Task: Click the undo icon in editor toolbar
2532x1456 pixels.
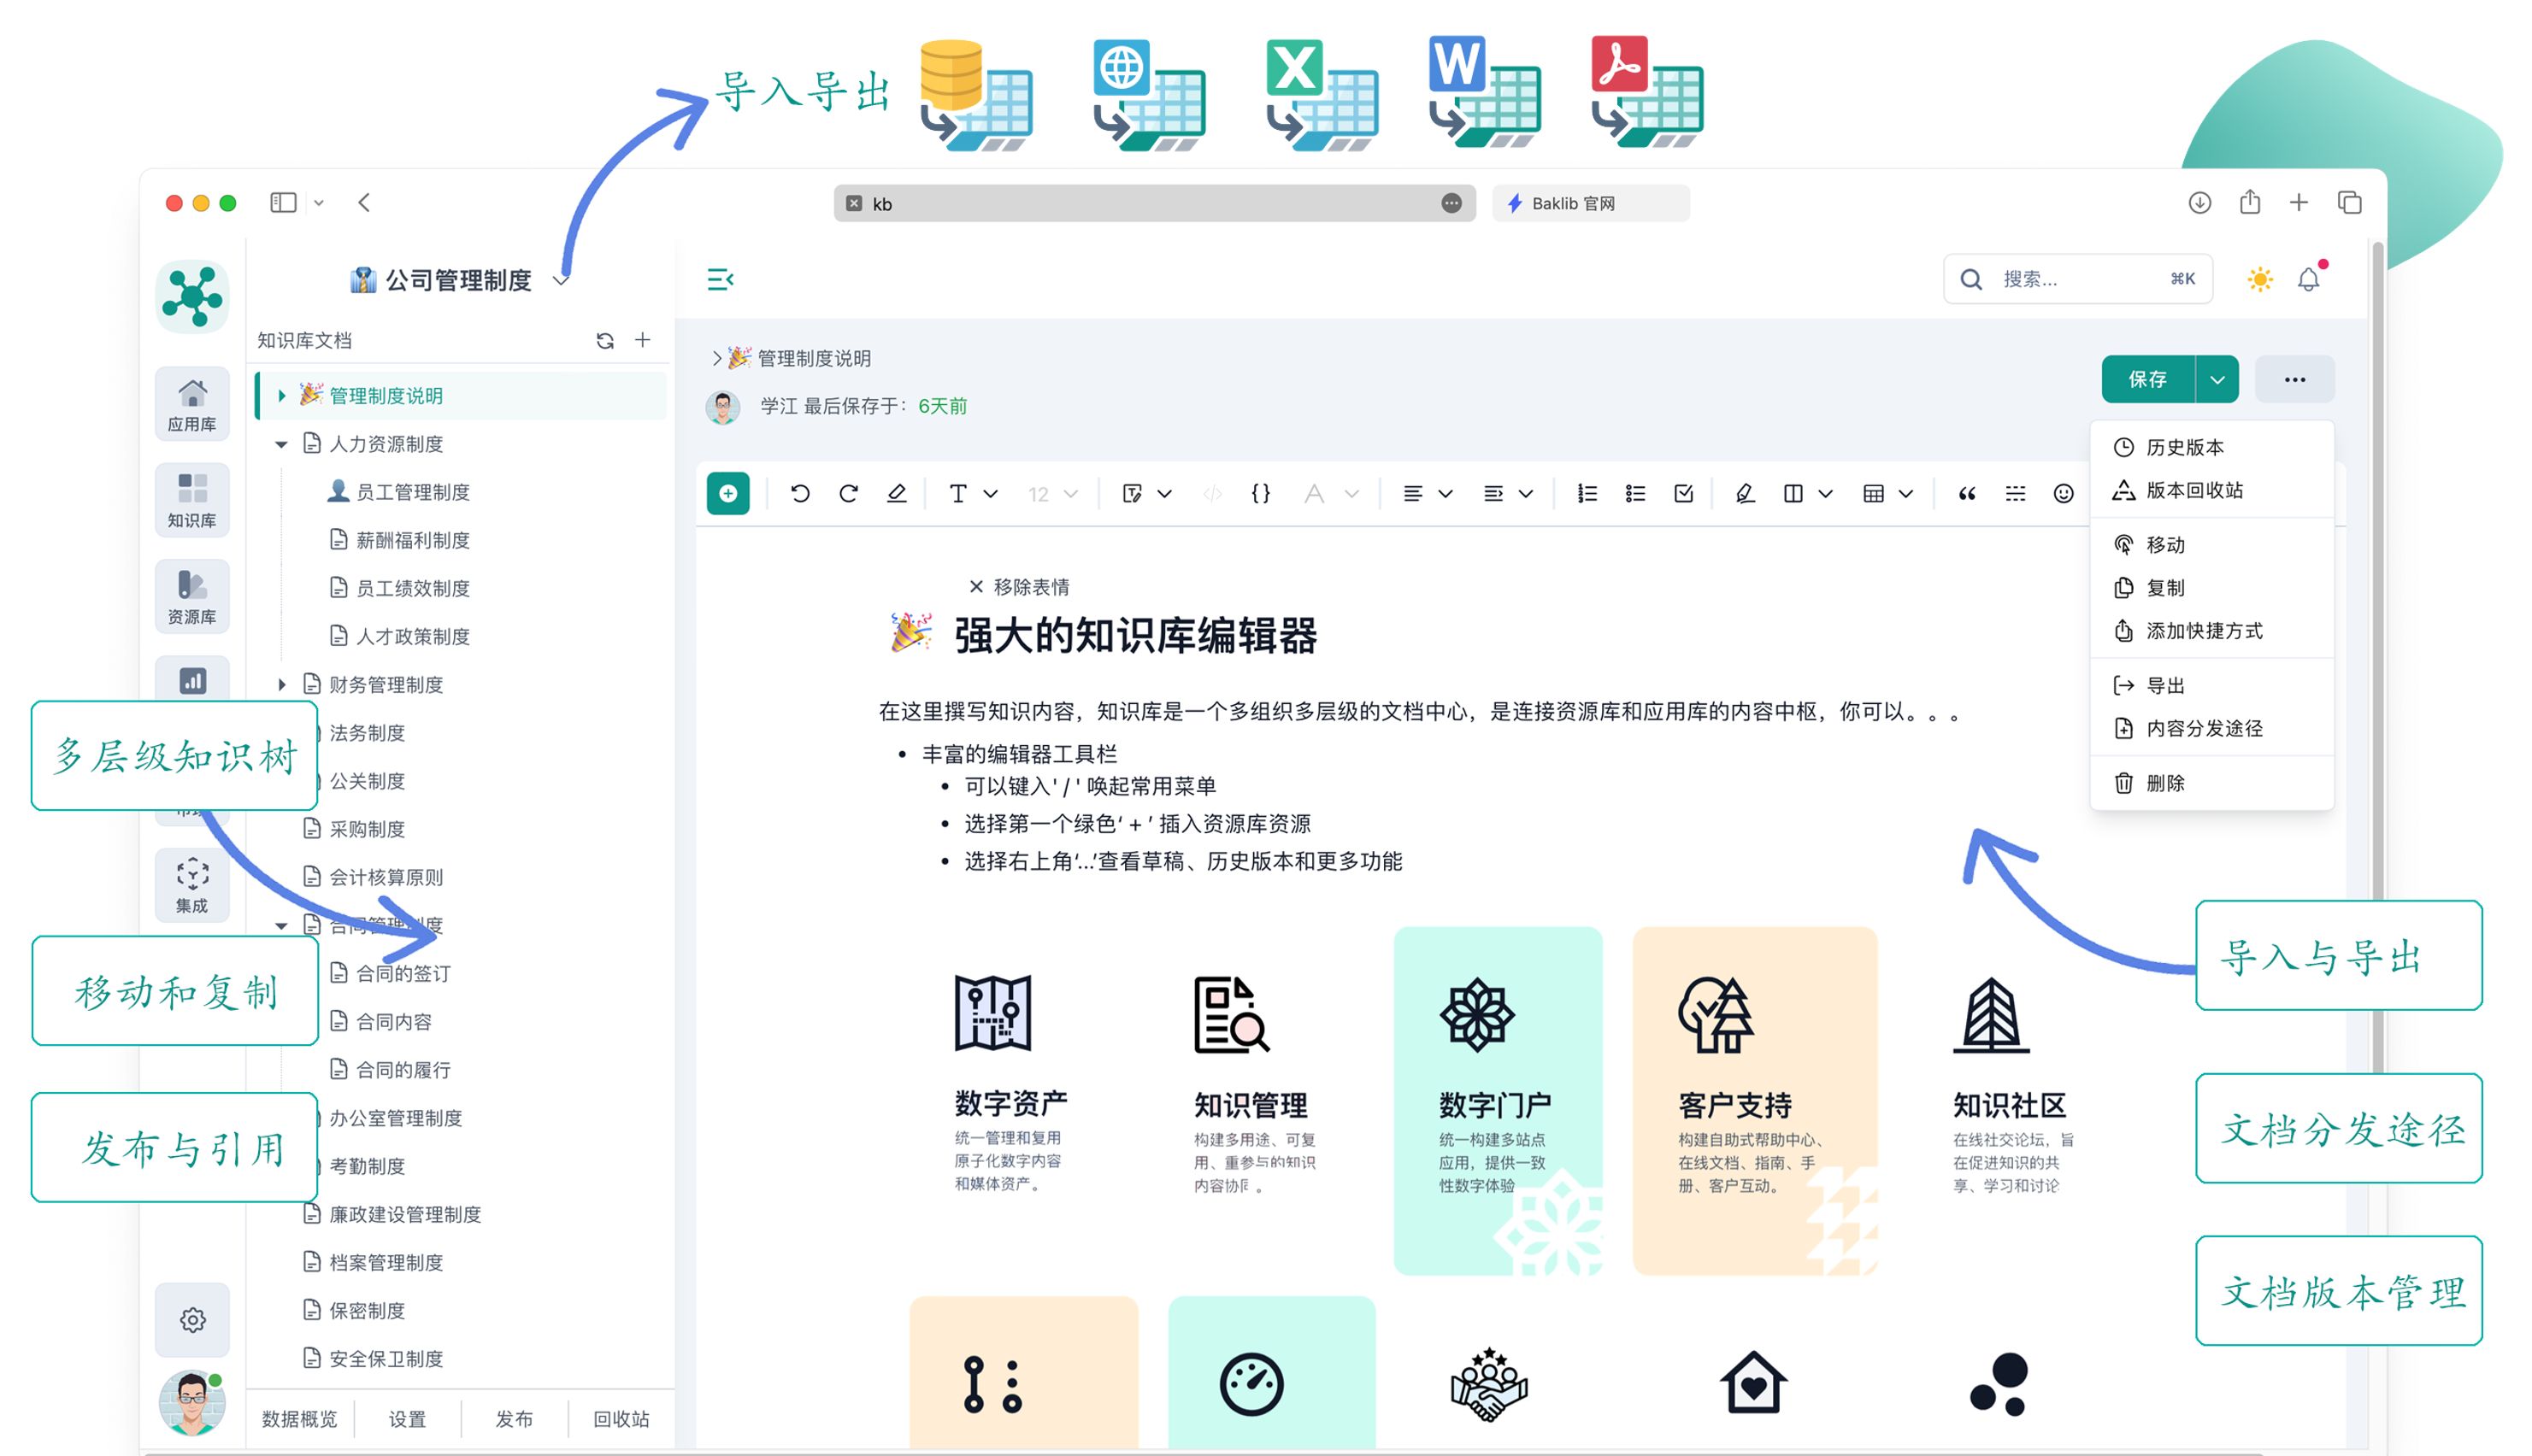Action: pyautogui.click(x=799, y=493)
